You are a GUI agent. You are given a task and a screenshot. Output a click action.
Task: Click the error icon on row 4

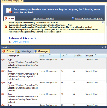pyautogui.click(x=2, y=60)
